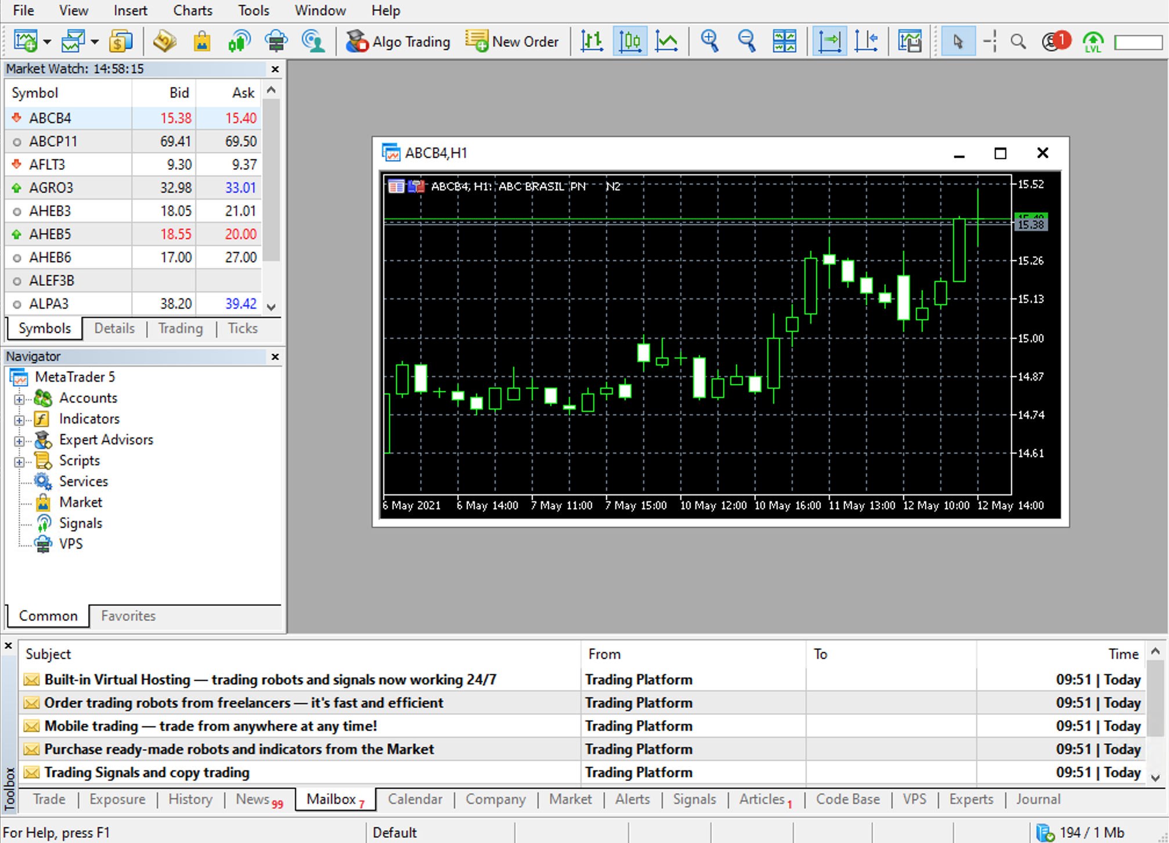This screenshot has height=843, width=1169.
Task: Toggle chart shift from right border
Action: (x=867, y=42)
